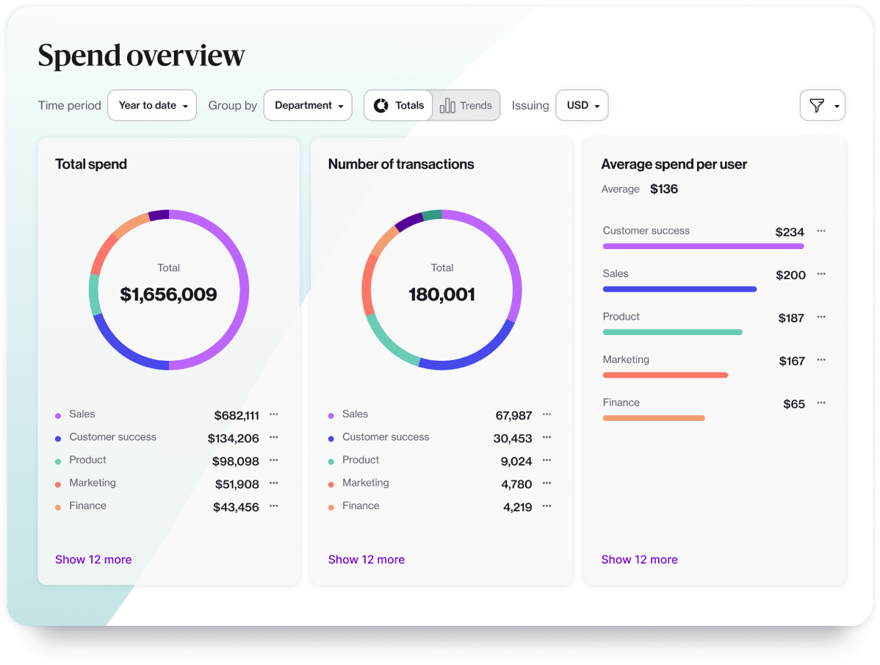Screen dimensions: 880x665
Task: Open more options for Sales transactions row
Action: [x=547, y=414]
